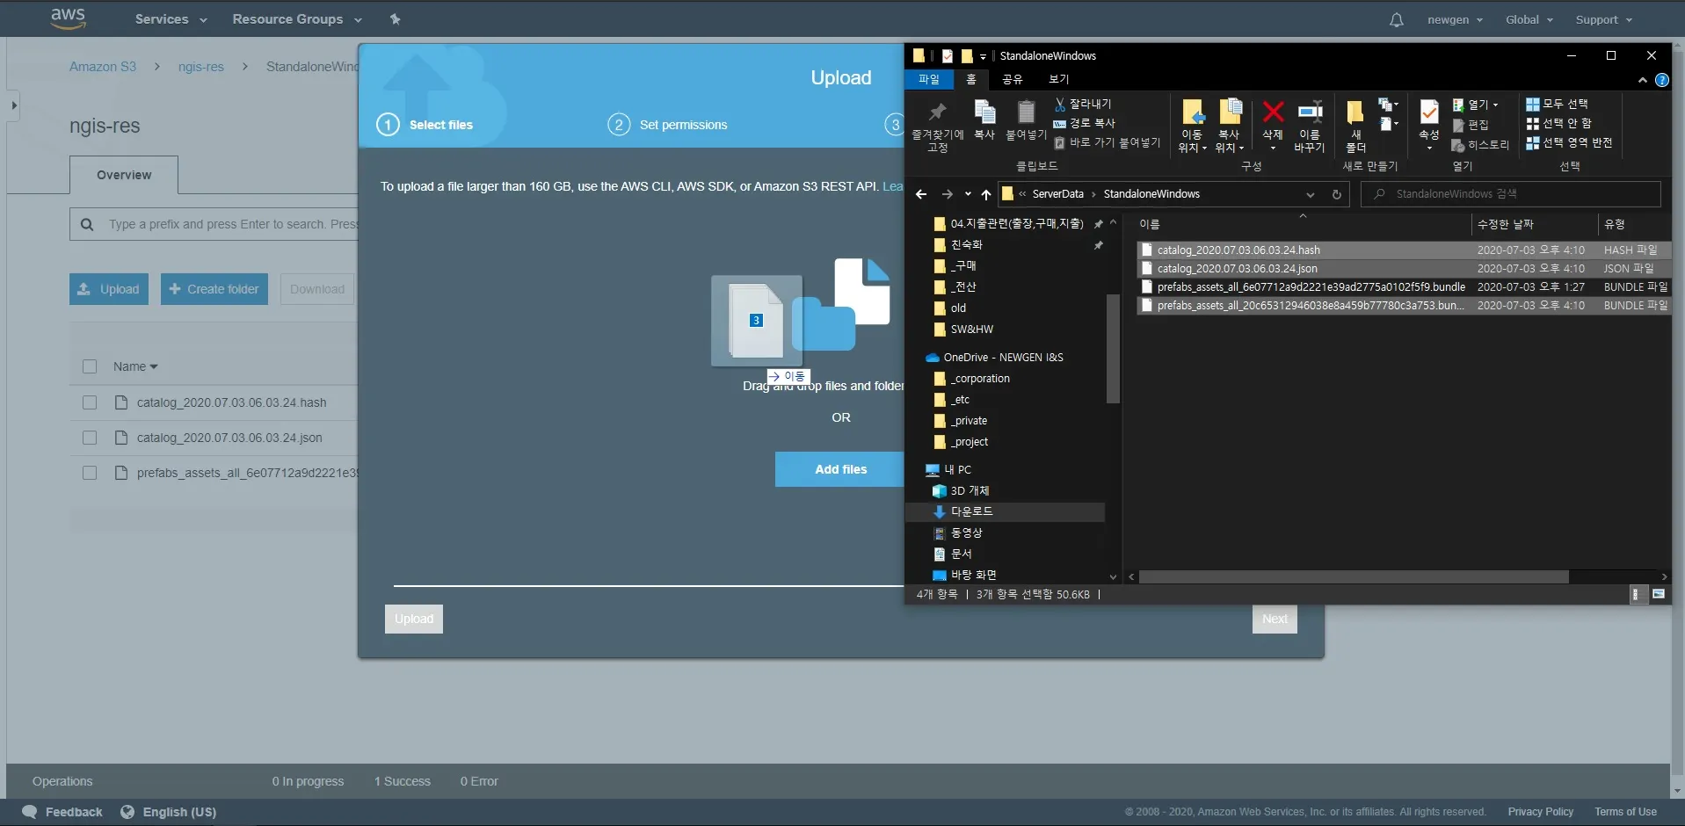Viewport: 1685px width, 826px height.
Task: Click the Explorer forward arrow
Action: point(947,194)
